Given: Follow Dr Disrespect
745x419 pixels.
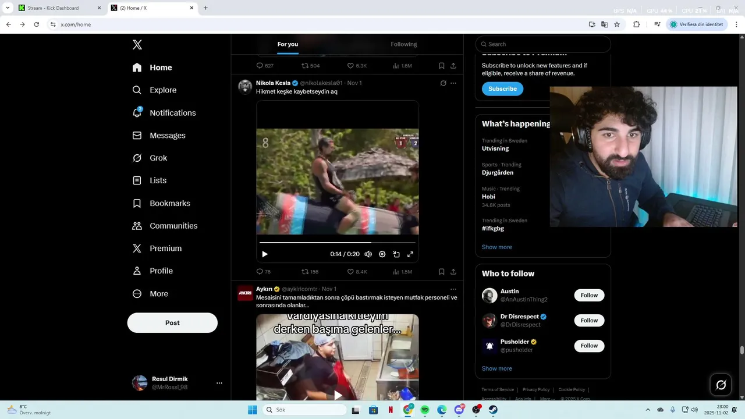Looking at the screenshot, I should click(589, 321).
